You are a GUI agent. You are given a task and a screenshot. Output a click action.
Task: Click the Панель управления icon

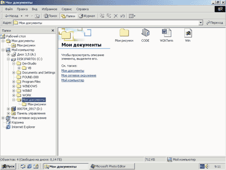click(14, 113)
